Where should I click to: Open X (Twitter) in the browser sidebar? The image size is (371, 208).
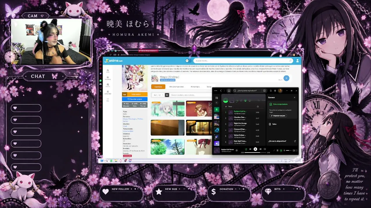(x=101, y=91)
